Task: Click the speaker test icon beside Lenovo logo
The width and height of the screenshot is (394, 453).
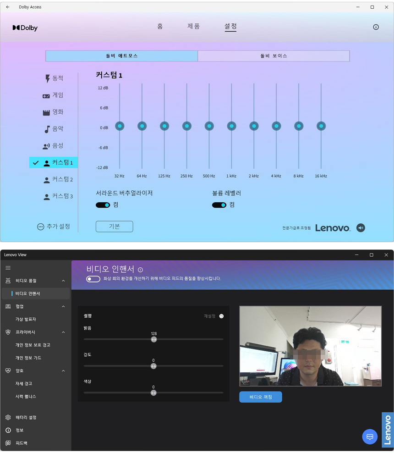Action: tap(361, 228)
